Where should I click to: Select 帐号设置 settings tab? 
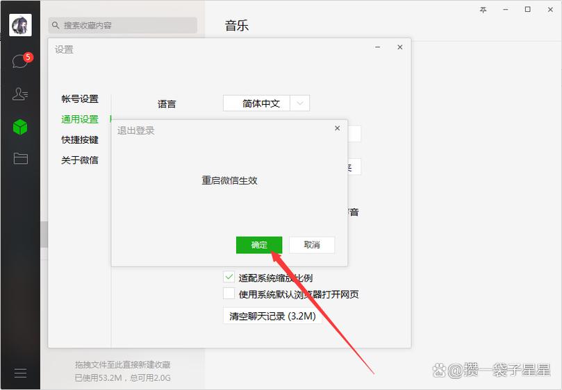[80, 99]
